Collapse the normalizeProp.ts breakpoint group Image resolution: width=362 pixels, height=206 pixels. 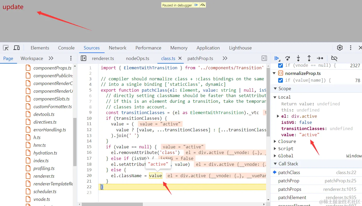[x=274, y=73]
